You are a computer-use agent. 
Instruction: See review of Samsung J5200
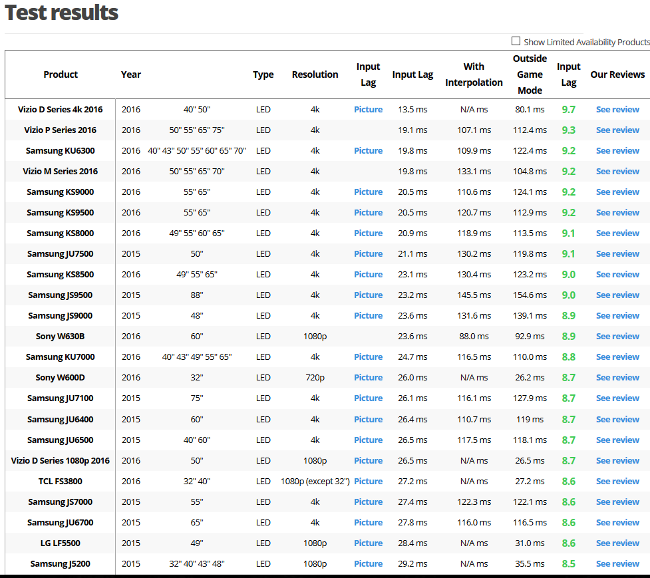pyautogui.click(x=617, y=564)
